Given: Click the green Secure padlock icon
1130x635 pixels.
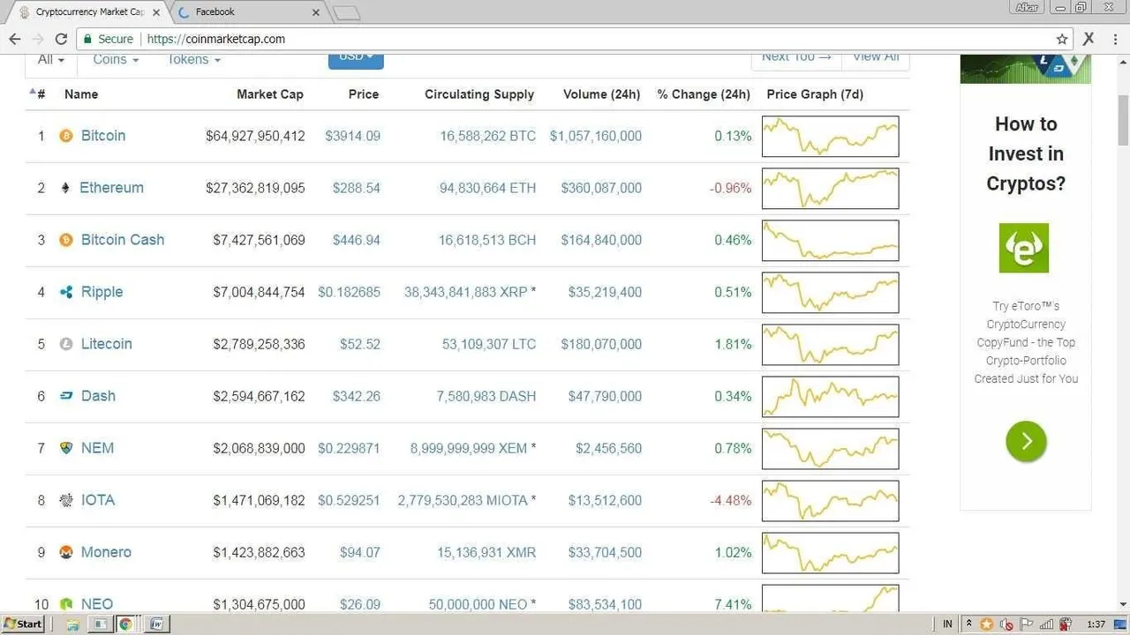Looking at the screenshot, I should (87, 39).
